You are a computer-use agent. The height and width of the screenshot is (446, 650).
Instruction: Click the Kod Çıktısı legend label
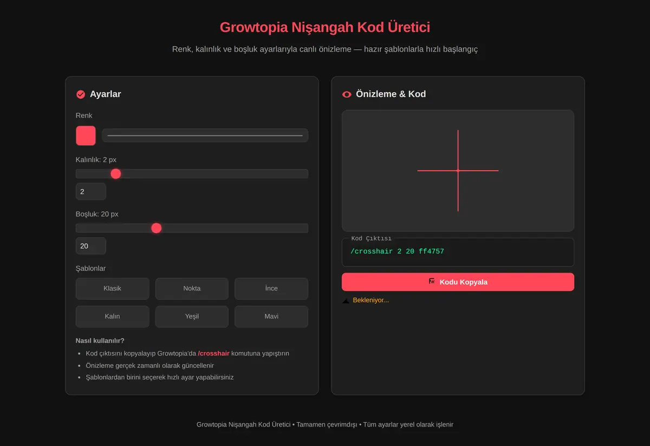(x=371, y=238)
